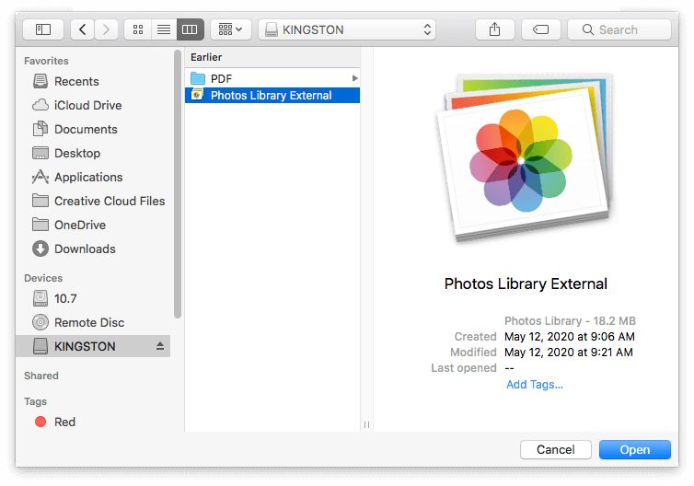Open Creative Cloud Files folder
694x486 pixels.
click(x=93, y=201)
